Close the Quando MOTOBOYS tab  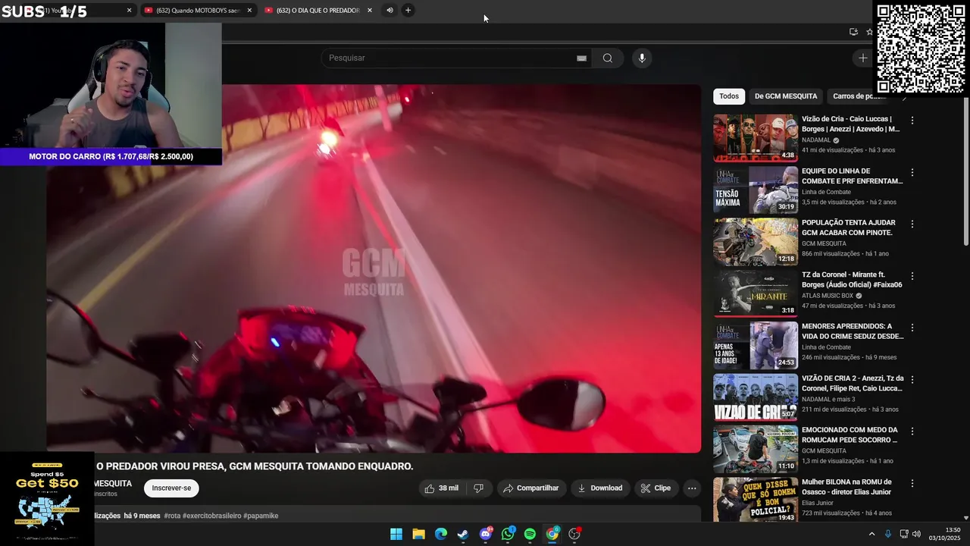tap(249, 10)
